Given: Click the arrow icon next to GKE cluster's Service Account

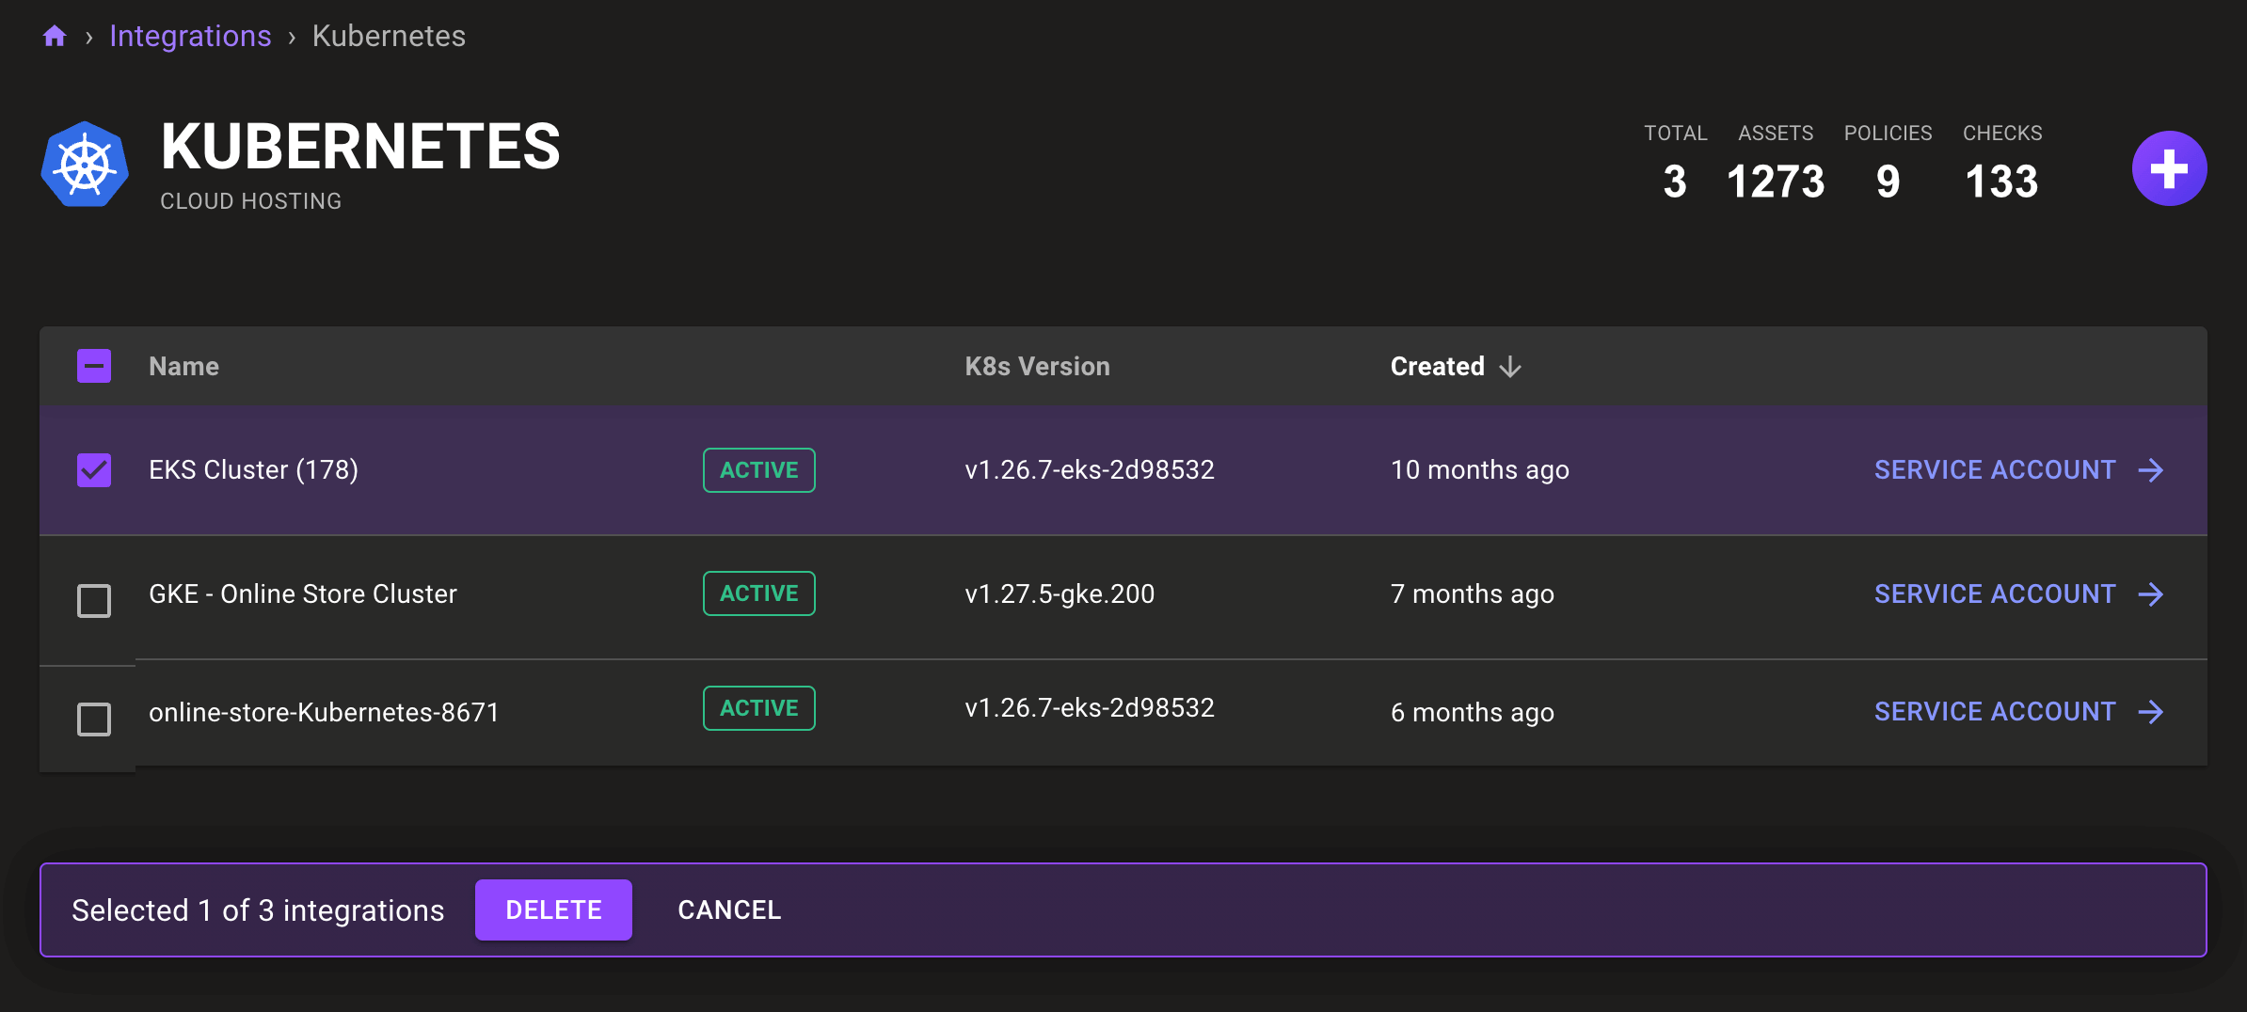Looking at the screenshot, I should tap(2153, 594).
